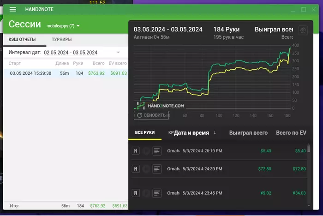Click the Длина column header
Screen dimensions: 323x216
point(62,63)
